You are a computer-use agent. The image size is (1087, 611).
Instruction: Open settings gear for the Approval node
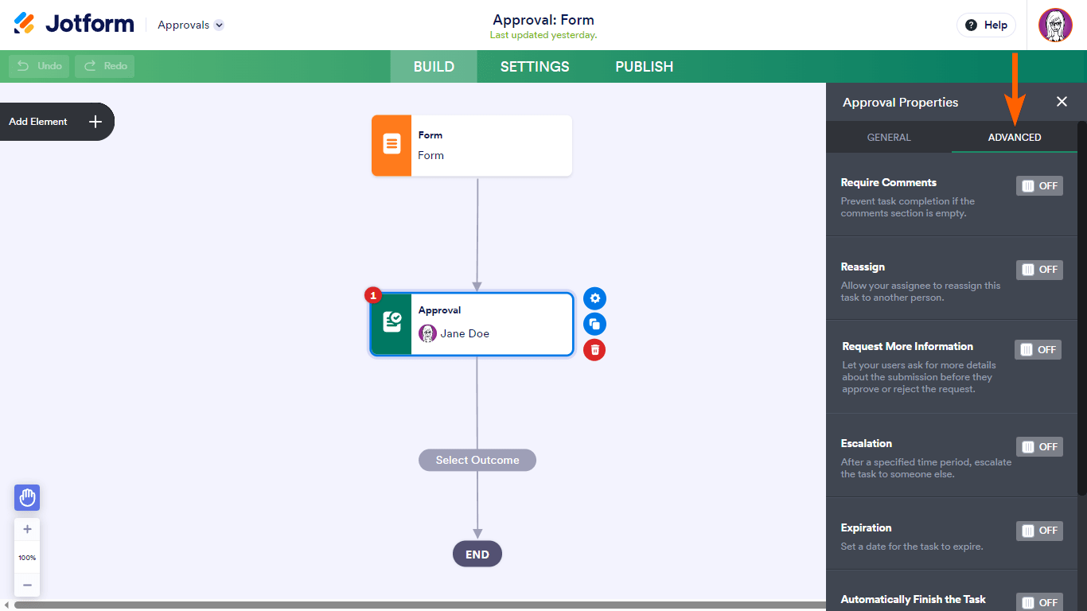click(x=594, y=298)
